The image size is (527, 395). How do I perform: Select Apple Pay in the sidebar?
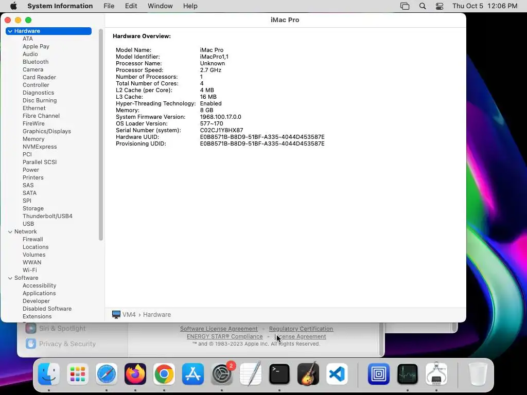[x=36, y=46]
